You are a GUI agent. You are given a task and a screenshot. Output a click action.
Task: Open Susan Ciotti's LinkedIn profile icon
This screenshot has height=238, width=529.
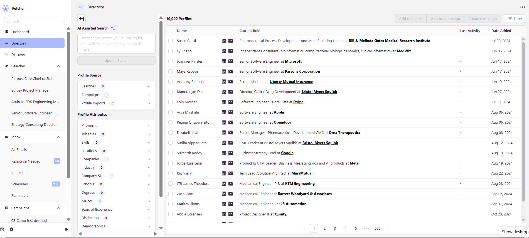click(x=224, y=41)
